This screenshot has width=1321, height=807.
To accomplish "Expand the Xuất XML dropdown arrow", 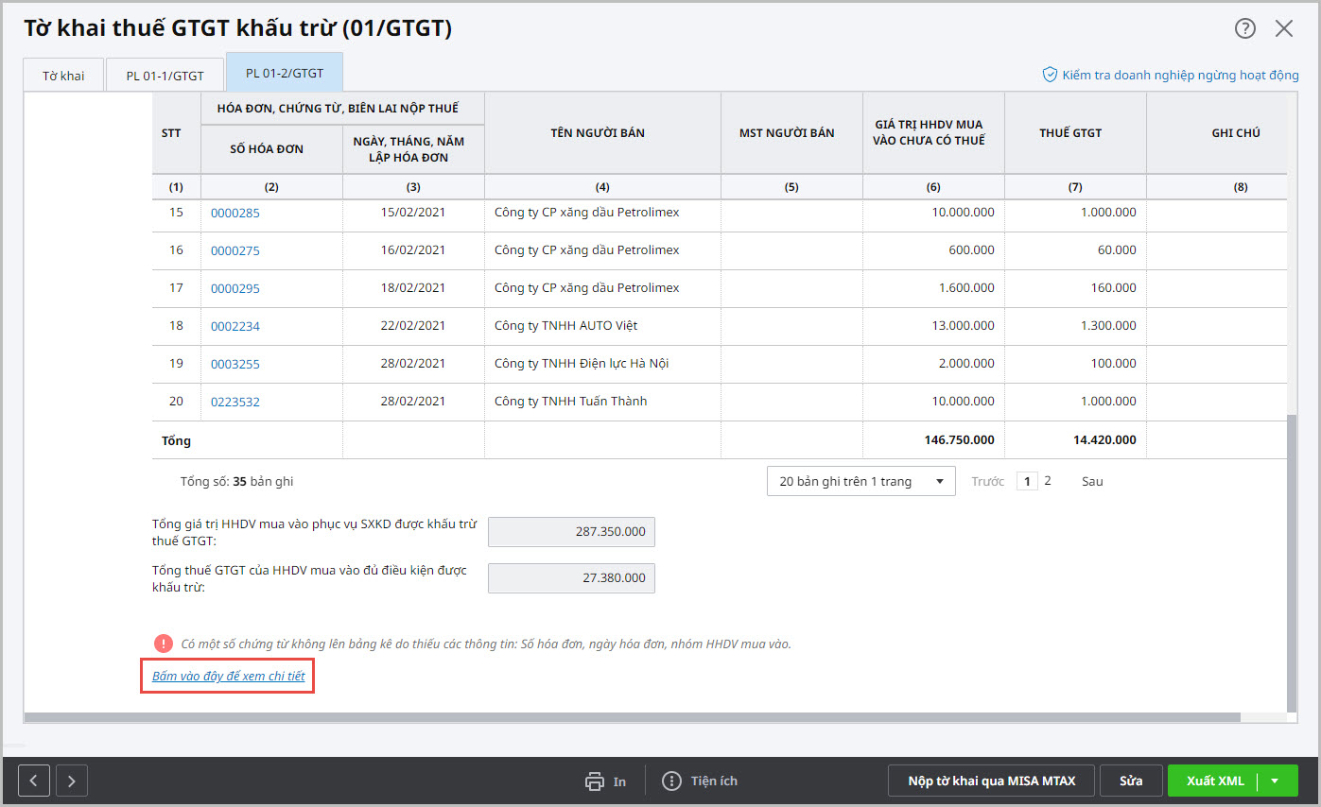I will tap(1275, 781).
